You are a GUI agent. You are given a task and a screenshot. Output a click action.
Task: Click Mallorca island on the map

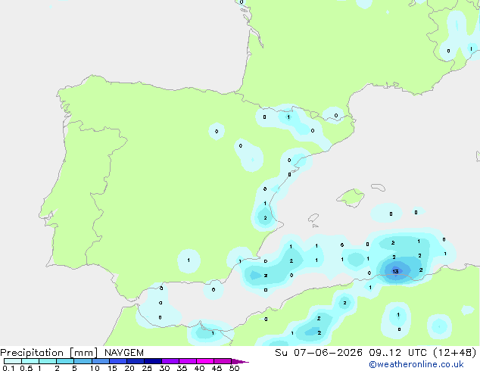[351, 198]
